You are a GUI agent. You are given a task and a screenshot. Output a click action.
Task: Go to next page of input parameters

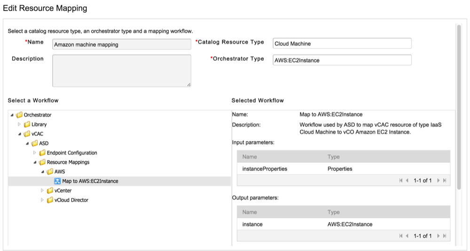coord(438,180)
